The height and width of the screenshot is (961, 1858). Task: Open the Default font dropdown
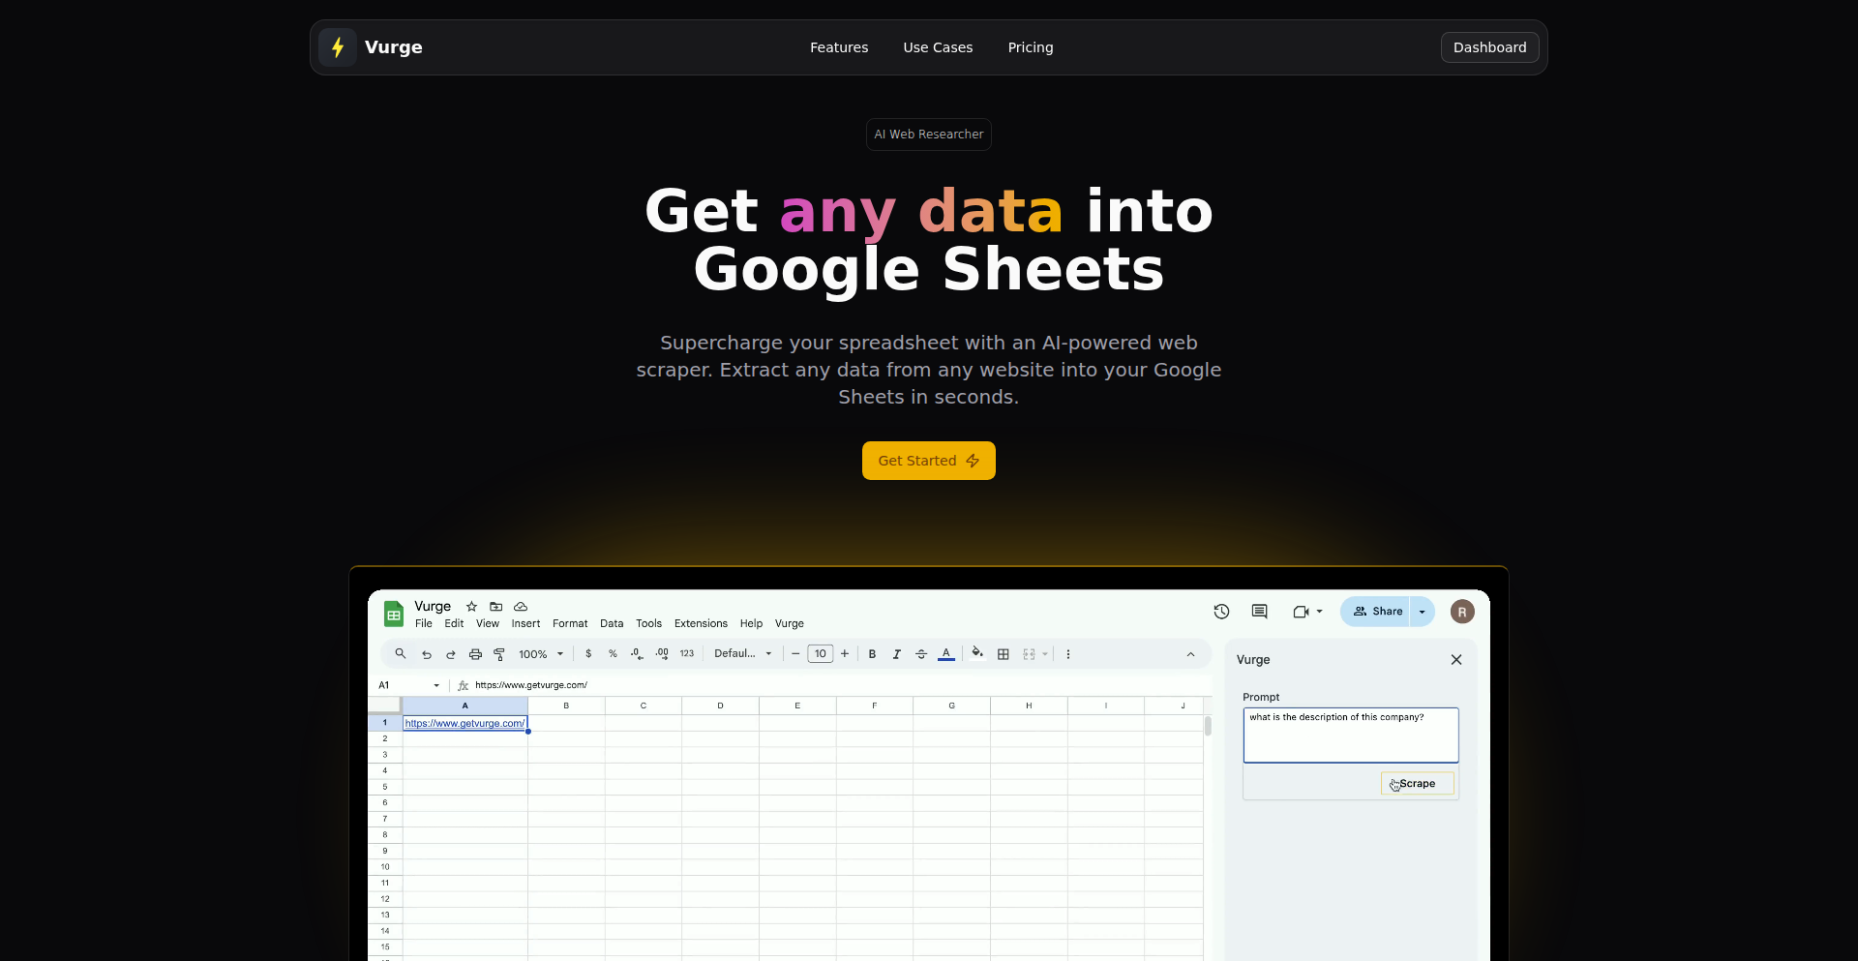pos(743,654)
